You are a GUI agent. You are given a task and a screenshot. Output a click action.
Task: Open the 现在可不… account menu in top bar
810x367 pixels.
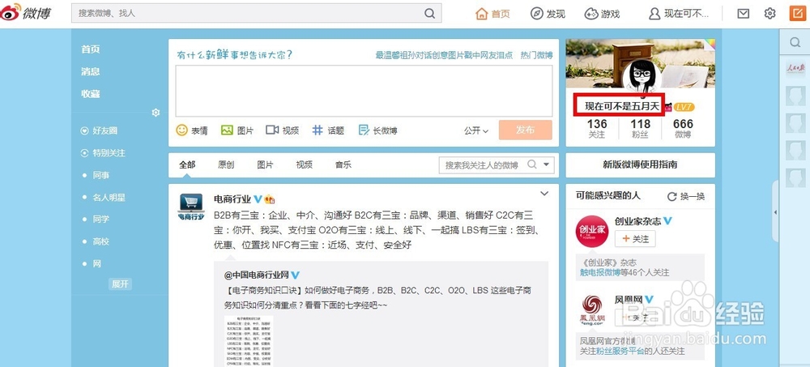[680, 14]
